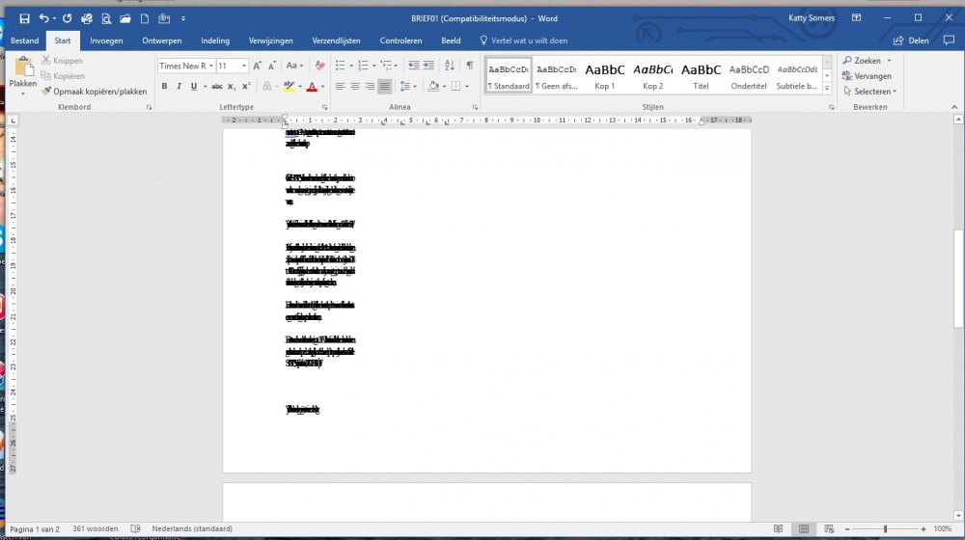Click the Opmaak kopiëren/plakken format painter

pyautogui.click(x=94, y=92)
